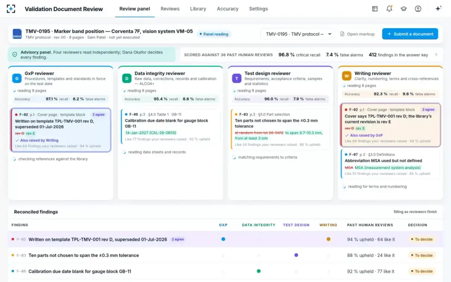Click 2 agree badge in reconciled F-02 row
This screenshot has width=451, height=282.
tap(178, 239)
